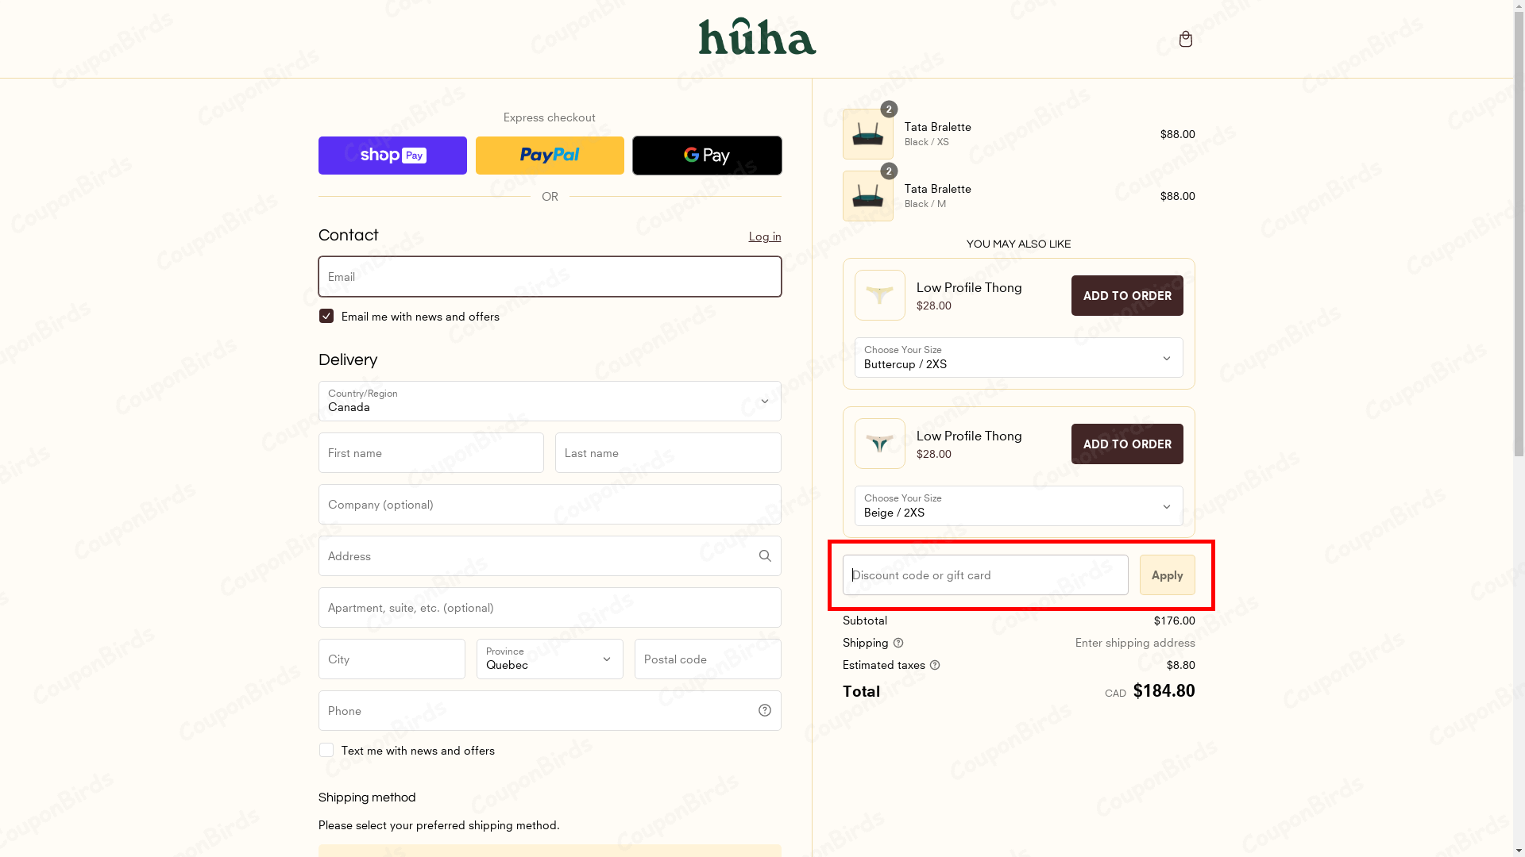The height and width of the screenshot is (857, 1525).
Task: Pay with Google Pay express checkout
Action: (707, 156)
